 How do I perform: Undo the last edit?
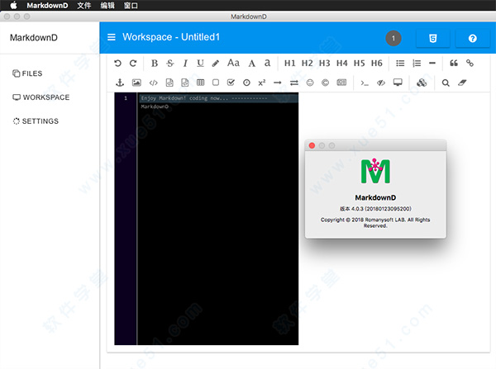117,64
